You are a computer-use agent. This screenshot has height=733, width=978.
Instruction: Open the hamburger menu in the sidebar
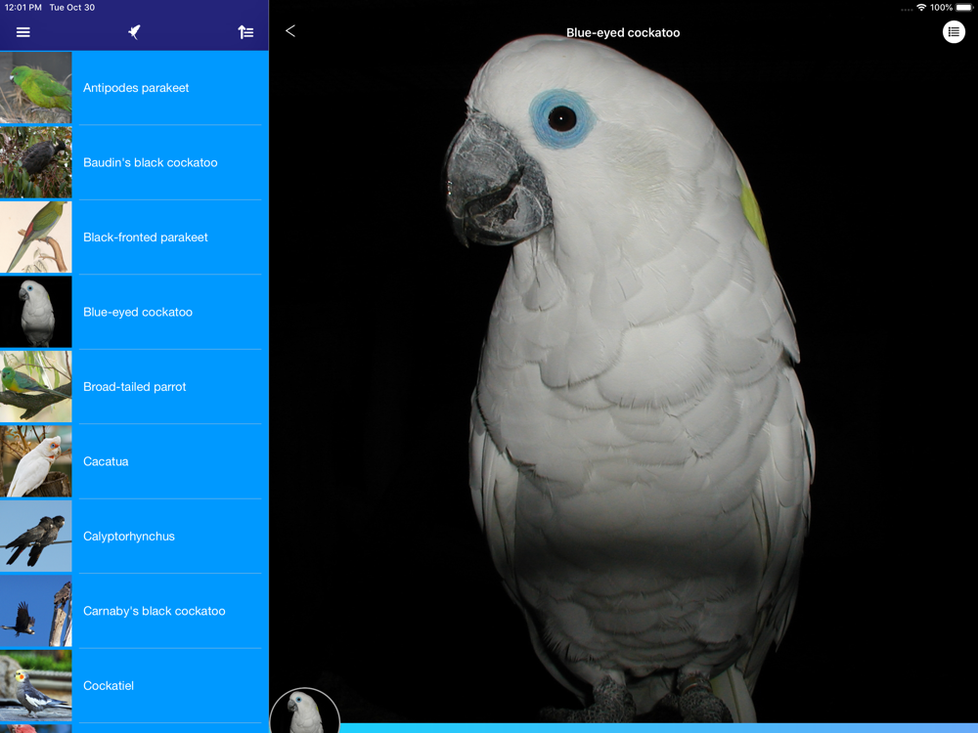coord(23,32)
